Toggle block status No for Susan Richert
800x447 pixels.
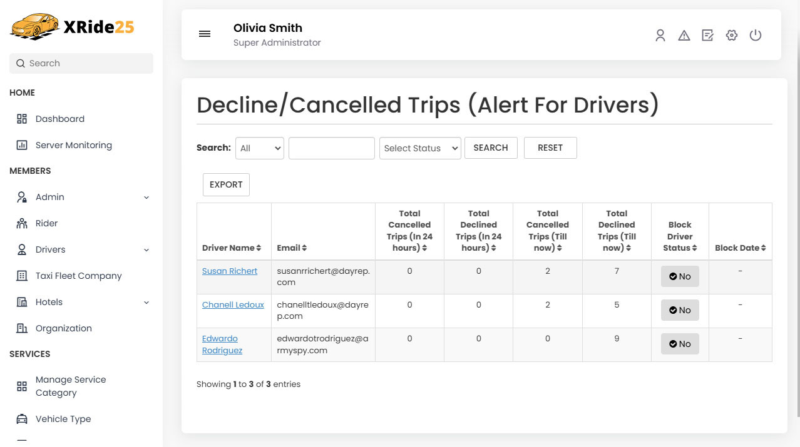(680, 276)
